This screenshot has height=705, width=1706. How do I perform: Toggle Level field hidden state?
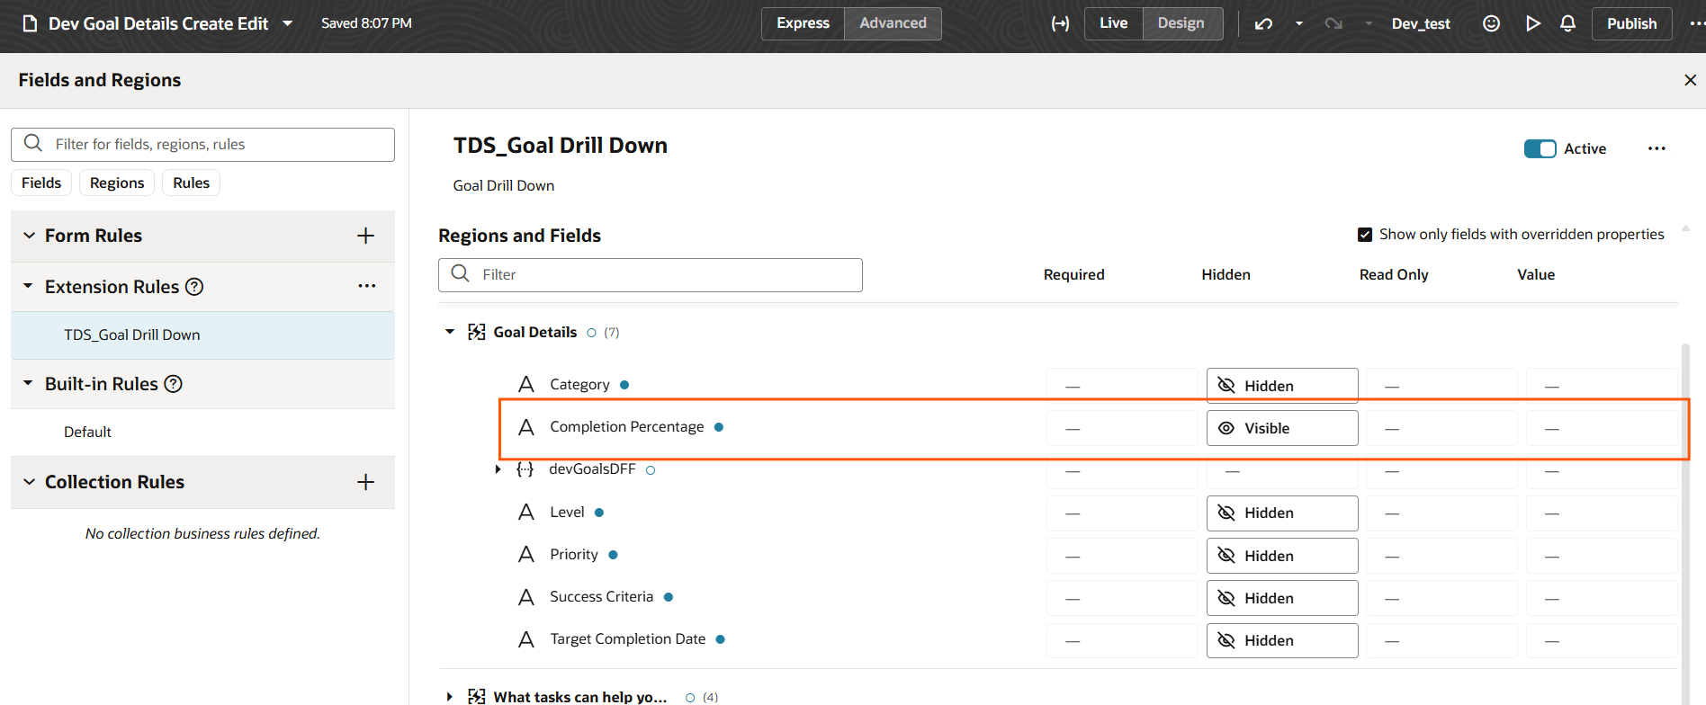[1282, 513]
